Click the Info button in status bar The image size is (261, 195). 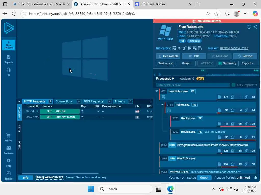25,178
